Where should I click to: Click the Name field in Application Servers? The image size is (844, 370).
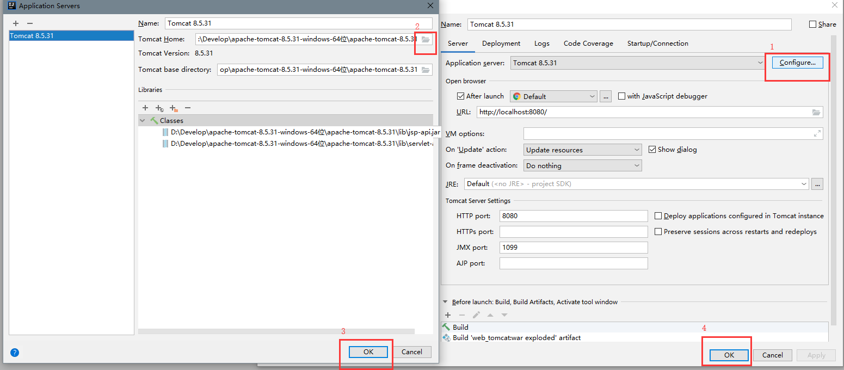(x=299, y=23)
